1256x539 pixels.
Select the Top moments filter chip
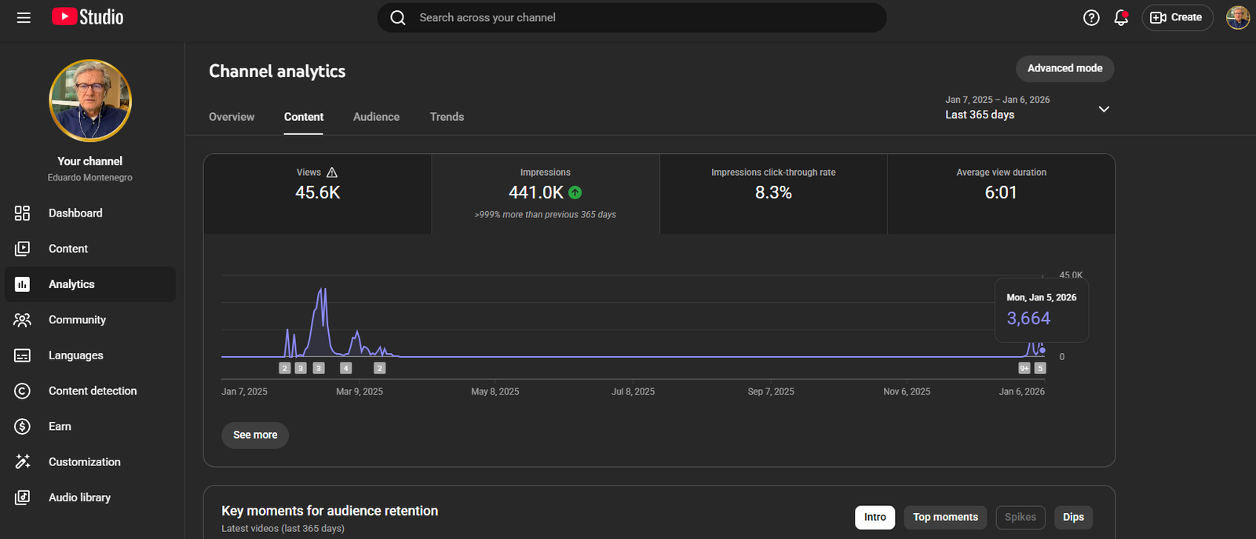(945, 517)
